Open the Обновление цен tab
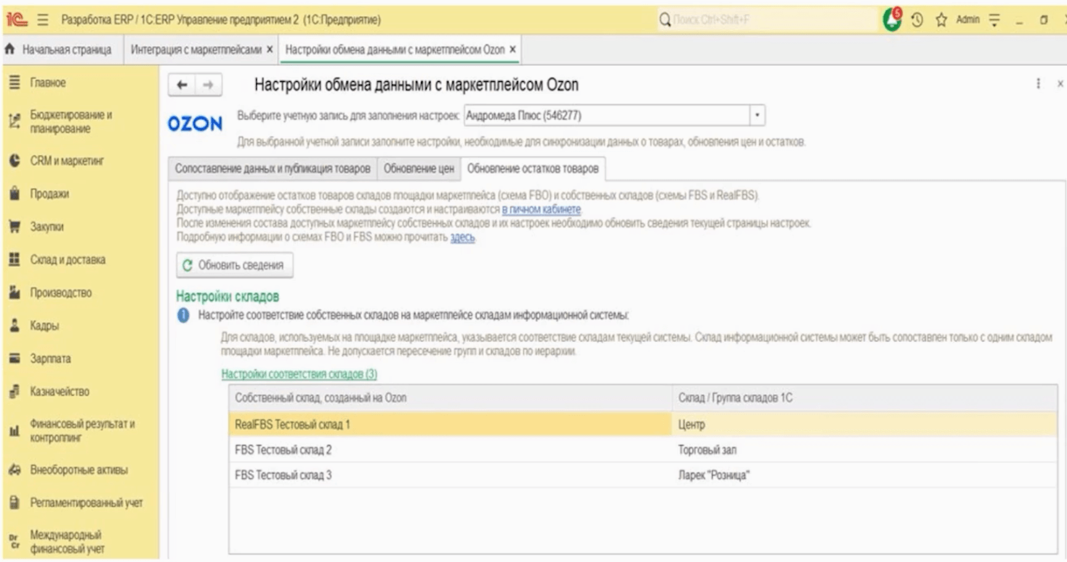The height and width of the screenshot is (562, 1067). click(419, 168)
